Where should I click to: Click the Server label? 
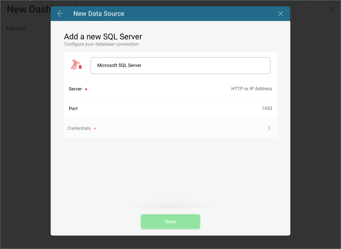[75, 89]
